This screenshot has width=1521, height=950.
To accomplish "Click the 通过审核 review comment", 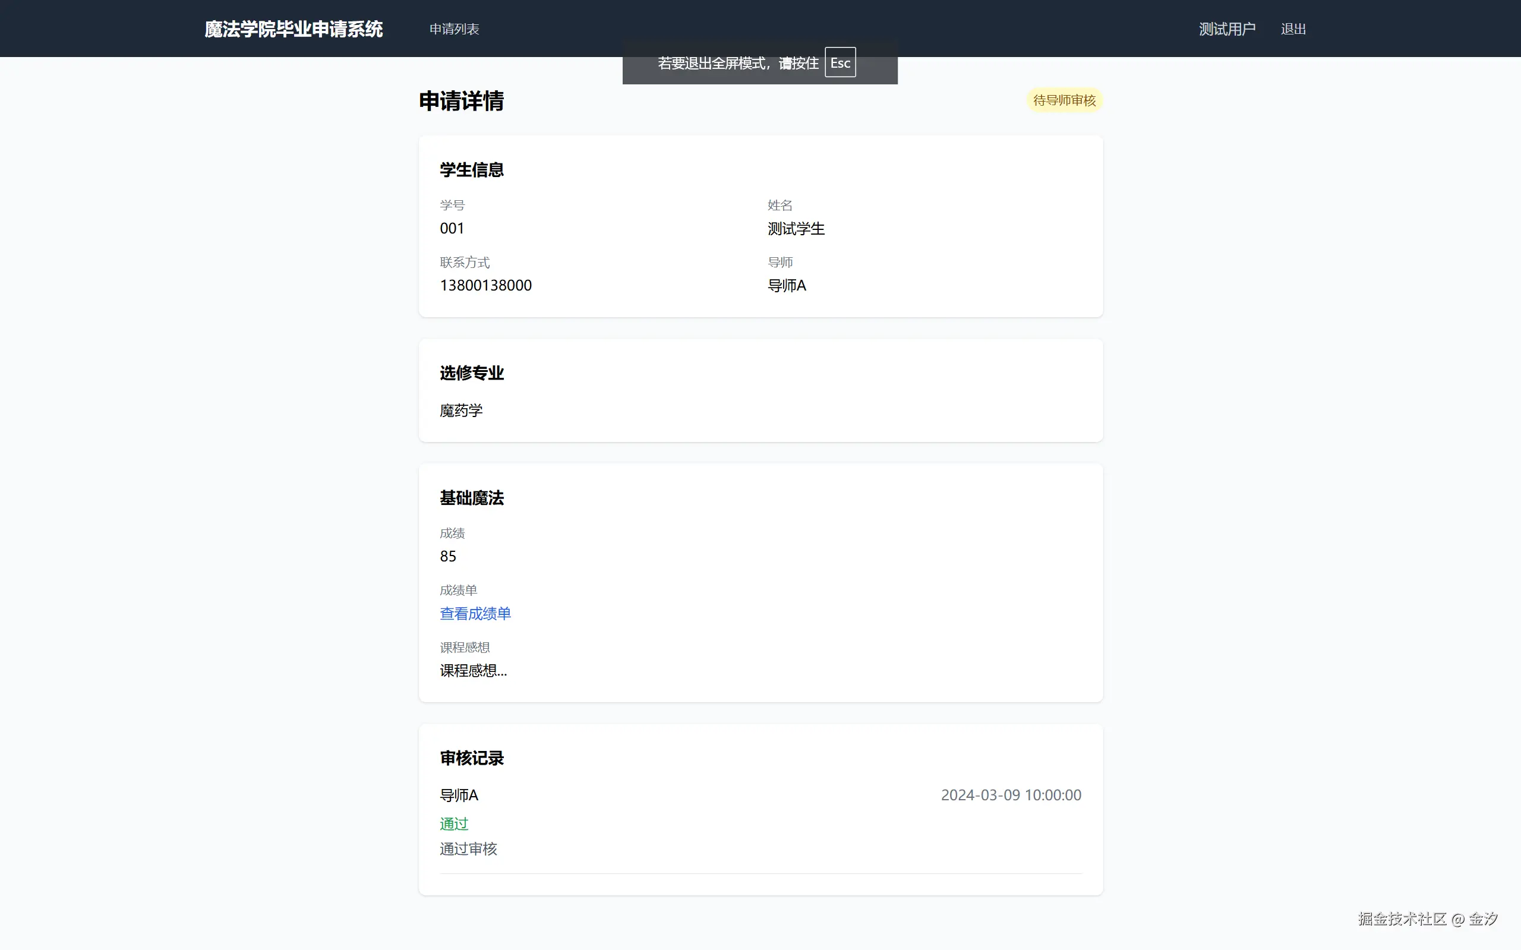I will pos(468,849).
